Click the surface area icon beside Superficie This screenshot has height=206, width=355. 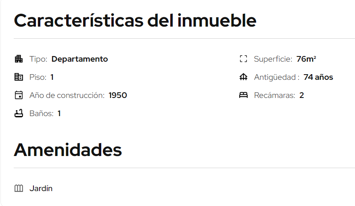243,59
